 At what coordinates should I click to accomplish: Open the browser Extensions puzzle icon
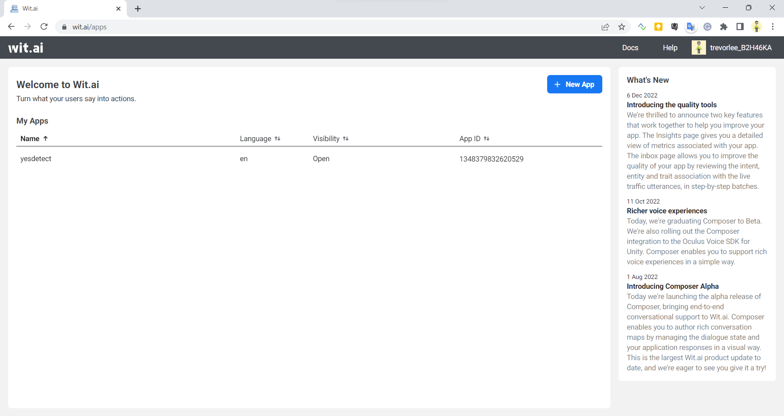coord(724,27)
